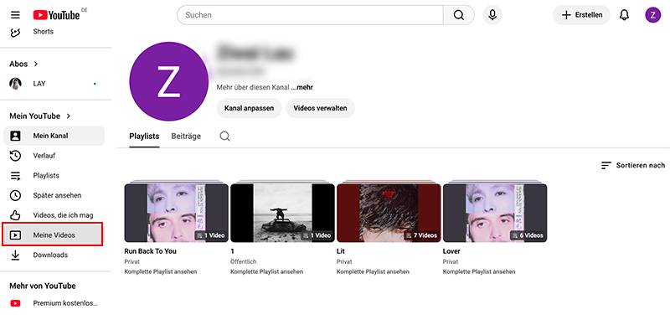The height and width of the screenshot is (335, 670).
Task: Switch to the Playlists tab
Action: click(144, 137)
